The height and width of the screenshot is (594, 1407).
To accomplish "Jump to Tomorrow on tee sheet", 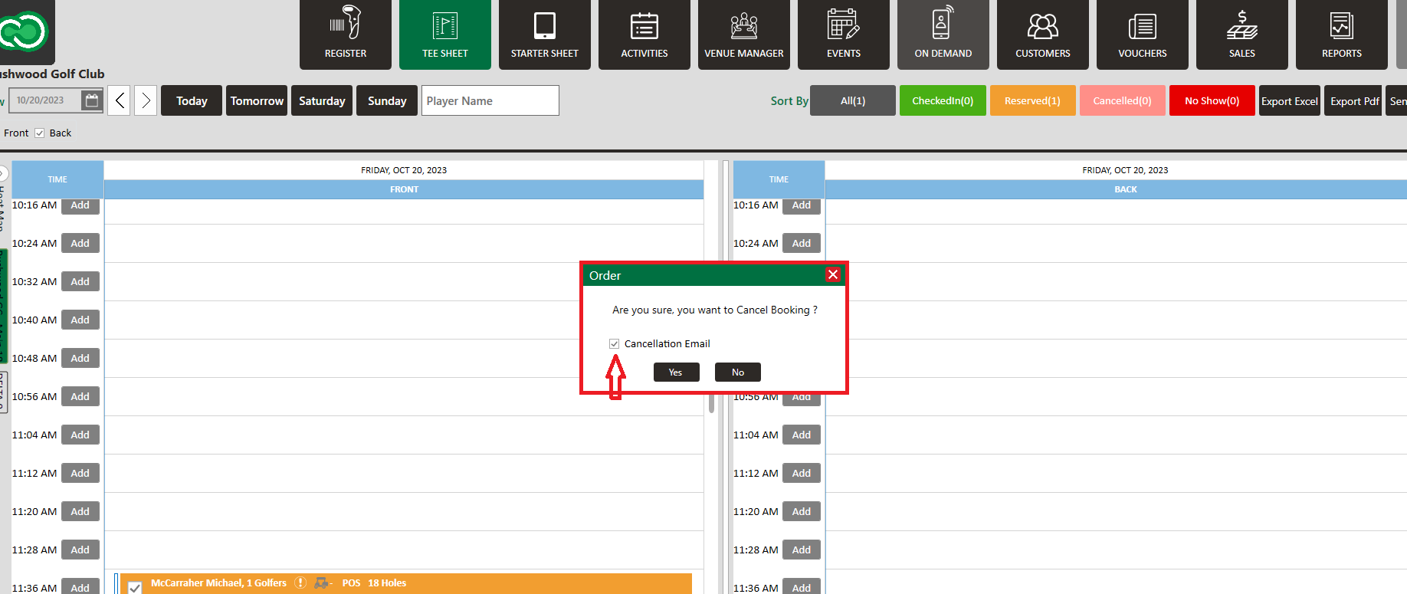I will 257,100.
